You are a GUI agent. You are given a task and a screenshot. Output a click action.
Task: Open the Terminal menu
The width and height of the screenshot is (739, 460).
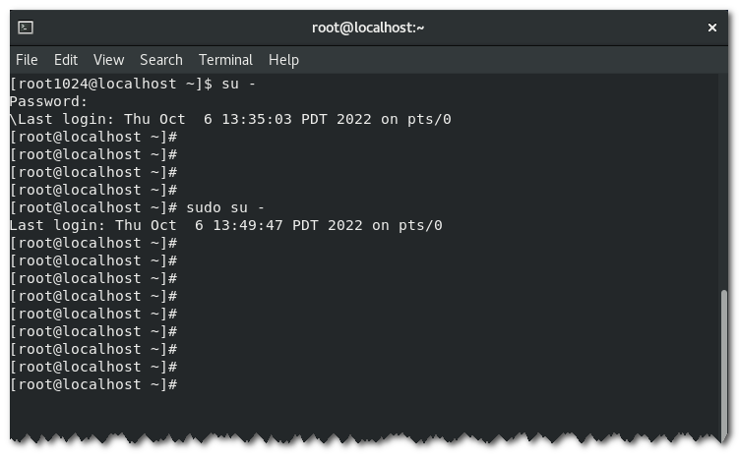tap(225, 60)
